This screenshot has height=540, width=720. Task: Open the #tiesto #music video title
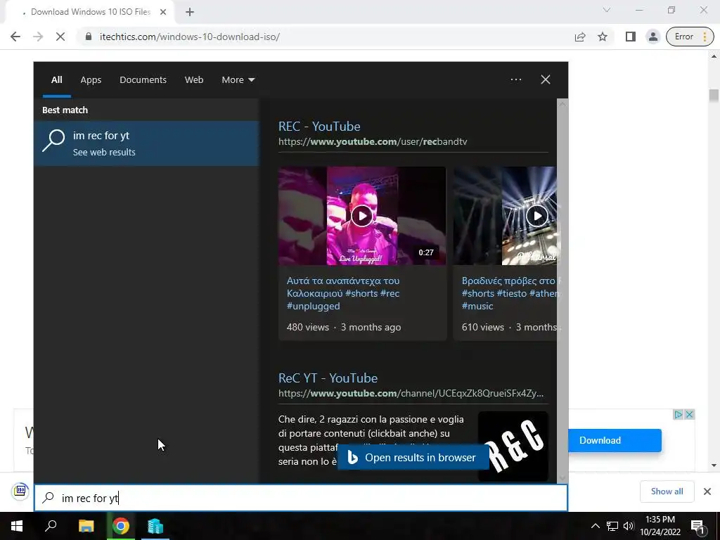click(510, 293)
